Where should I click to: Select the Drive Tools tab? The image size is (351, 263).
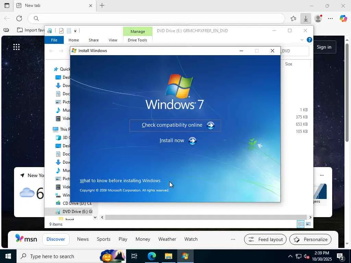pyautogui.click(x=137, y=40)
